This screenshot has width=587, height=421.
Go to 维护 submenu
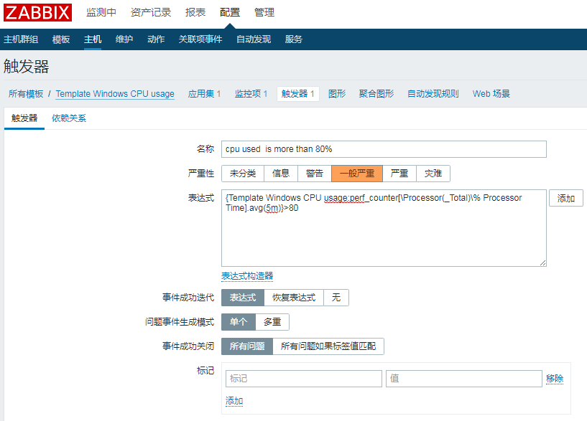pos(124,39)
